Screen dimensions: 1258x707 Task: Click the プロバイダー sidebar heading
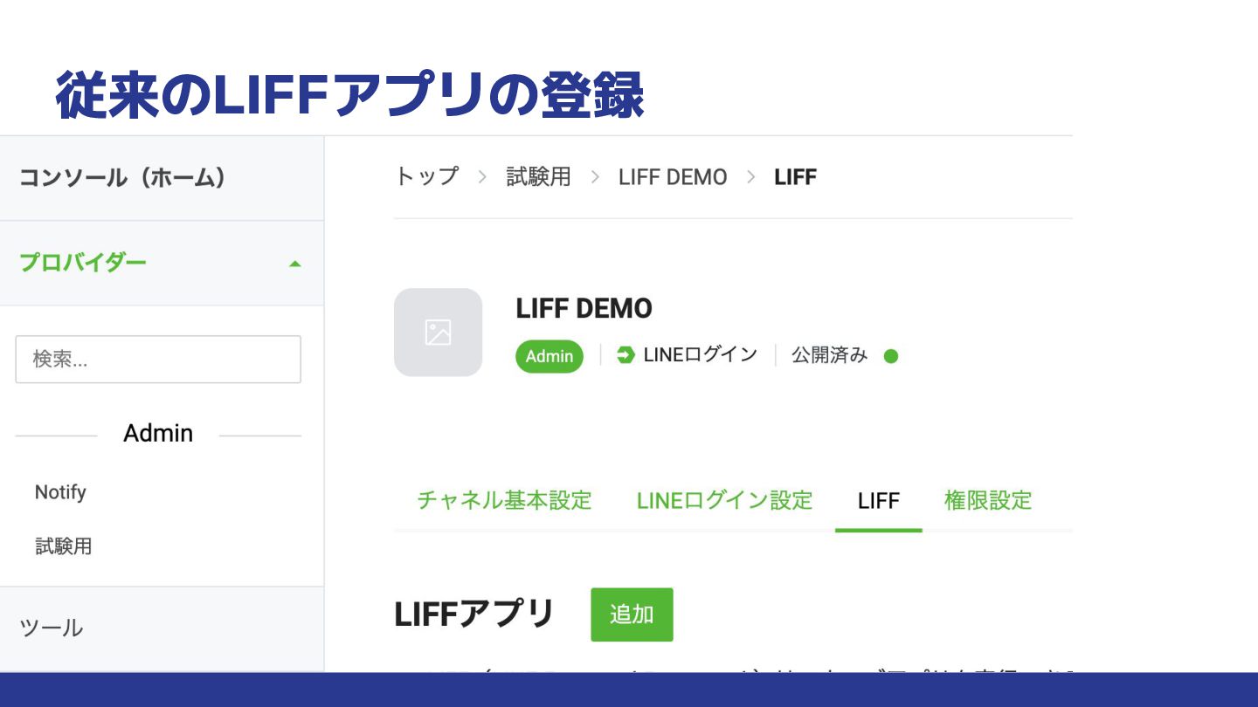point(82,263)
